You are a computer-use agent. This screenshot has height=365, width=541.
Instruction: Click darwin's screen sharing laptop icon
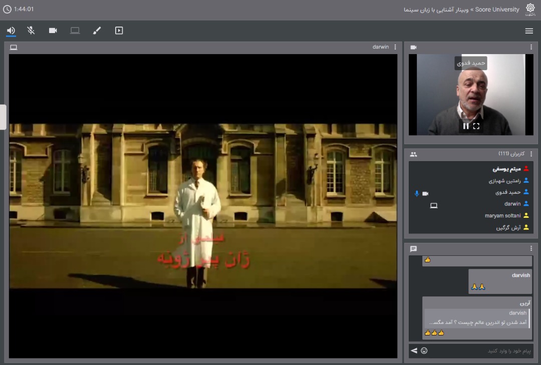(x=434, y=206)
